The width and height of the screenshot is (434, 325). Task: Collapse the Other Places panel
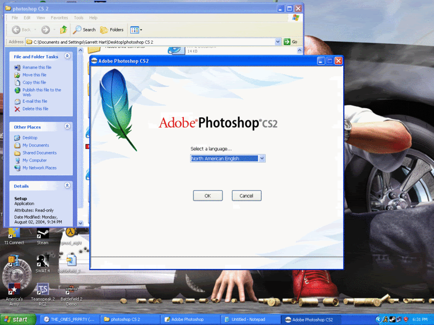click(x=67, y=126)
